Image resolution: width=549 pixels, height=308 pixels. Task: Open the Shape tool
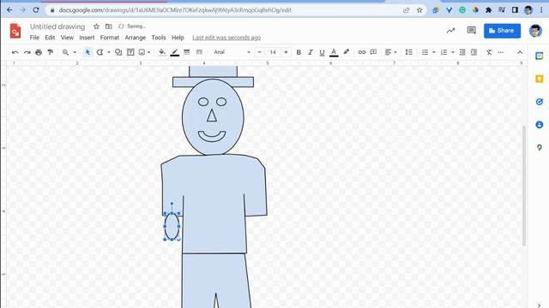tap(118, 52)
